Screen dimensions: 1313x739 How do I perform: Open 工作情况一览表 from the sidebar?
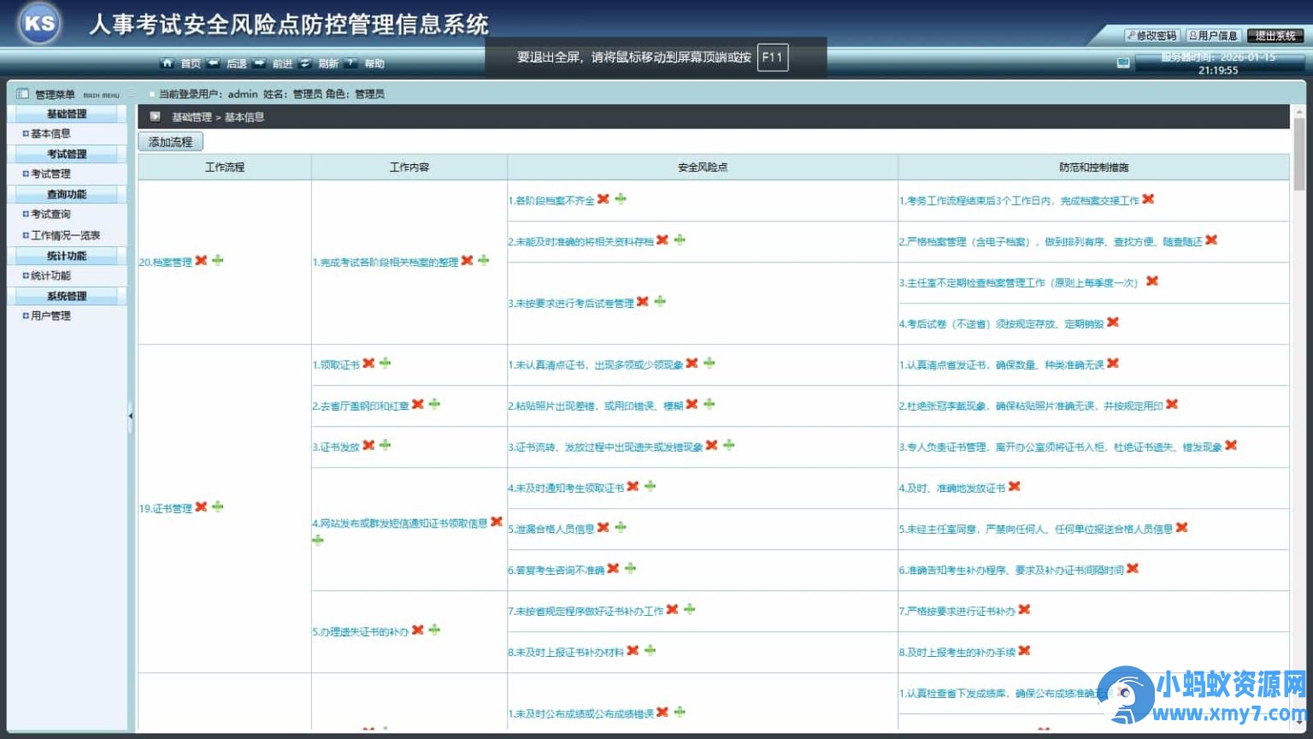(65, 235)
